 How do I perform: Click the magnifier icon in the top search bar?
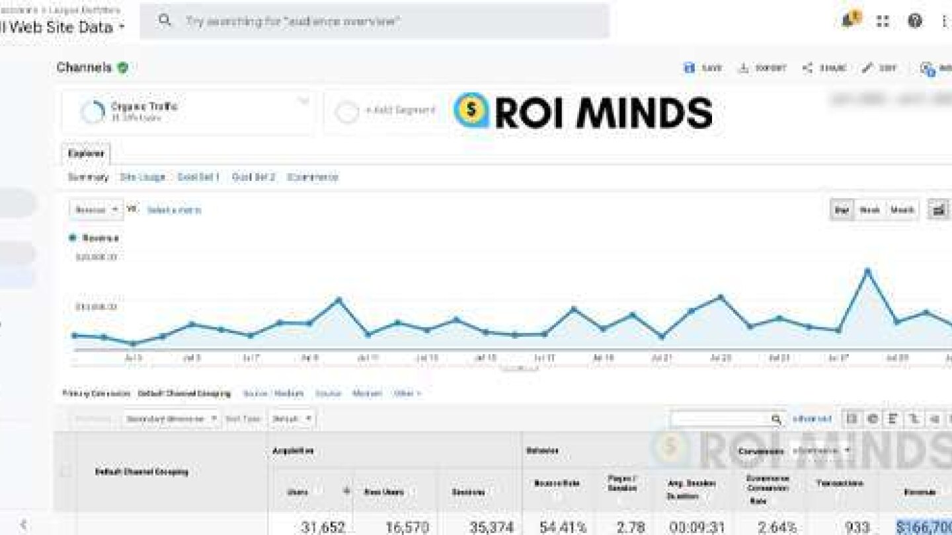(x=165, y=20)
